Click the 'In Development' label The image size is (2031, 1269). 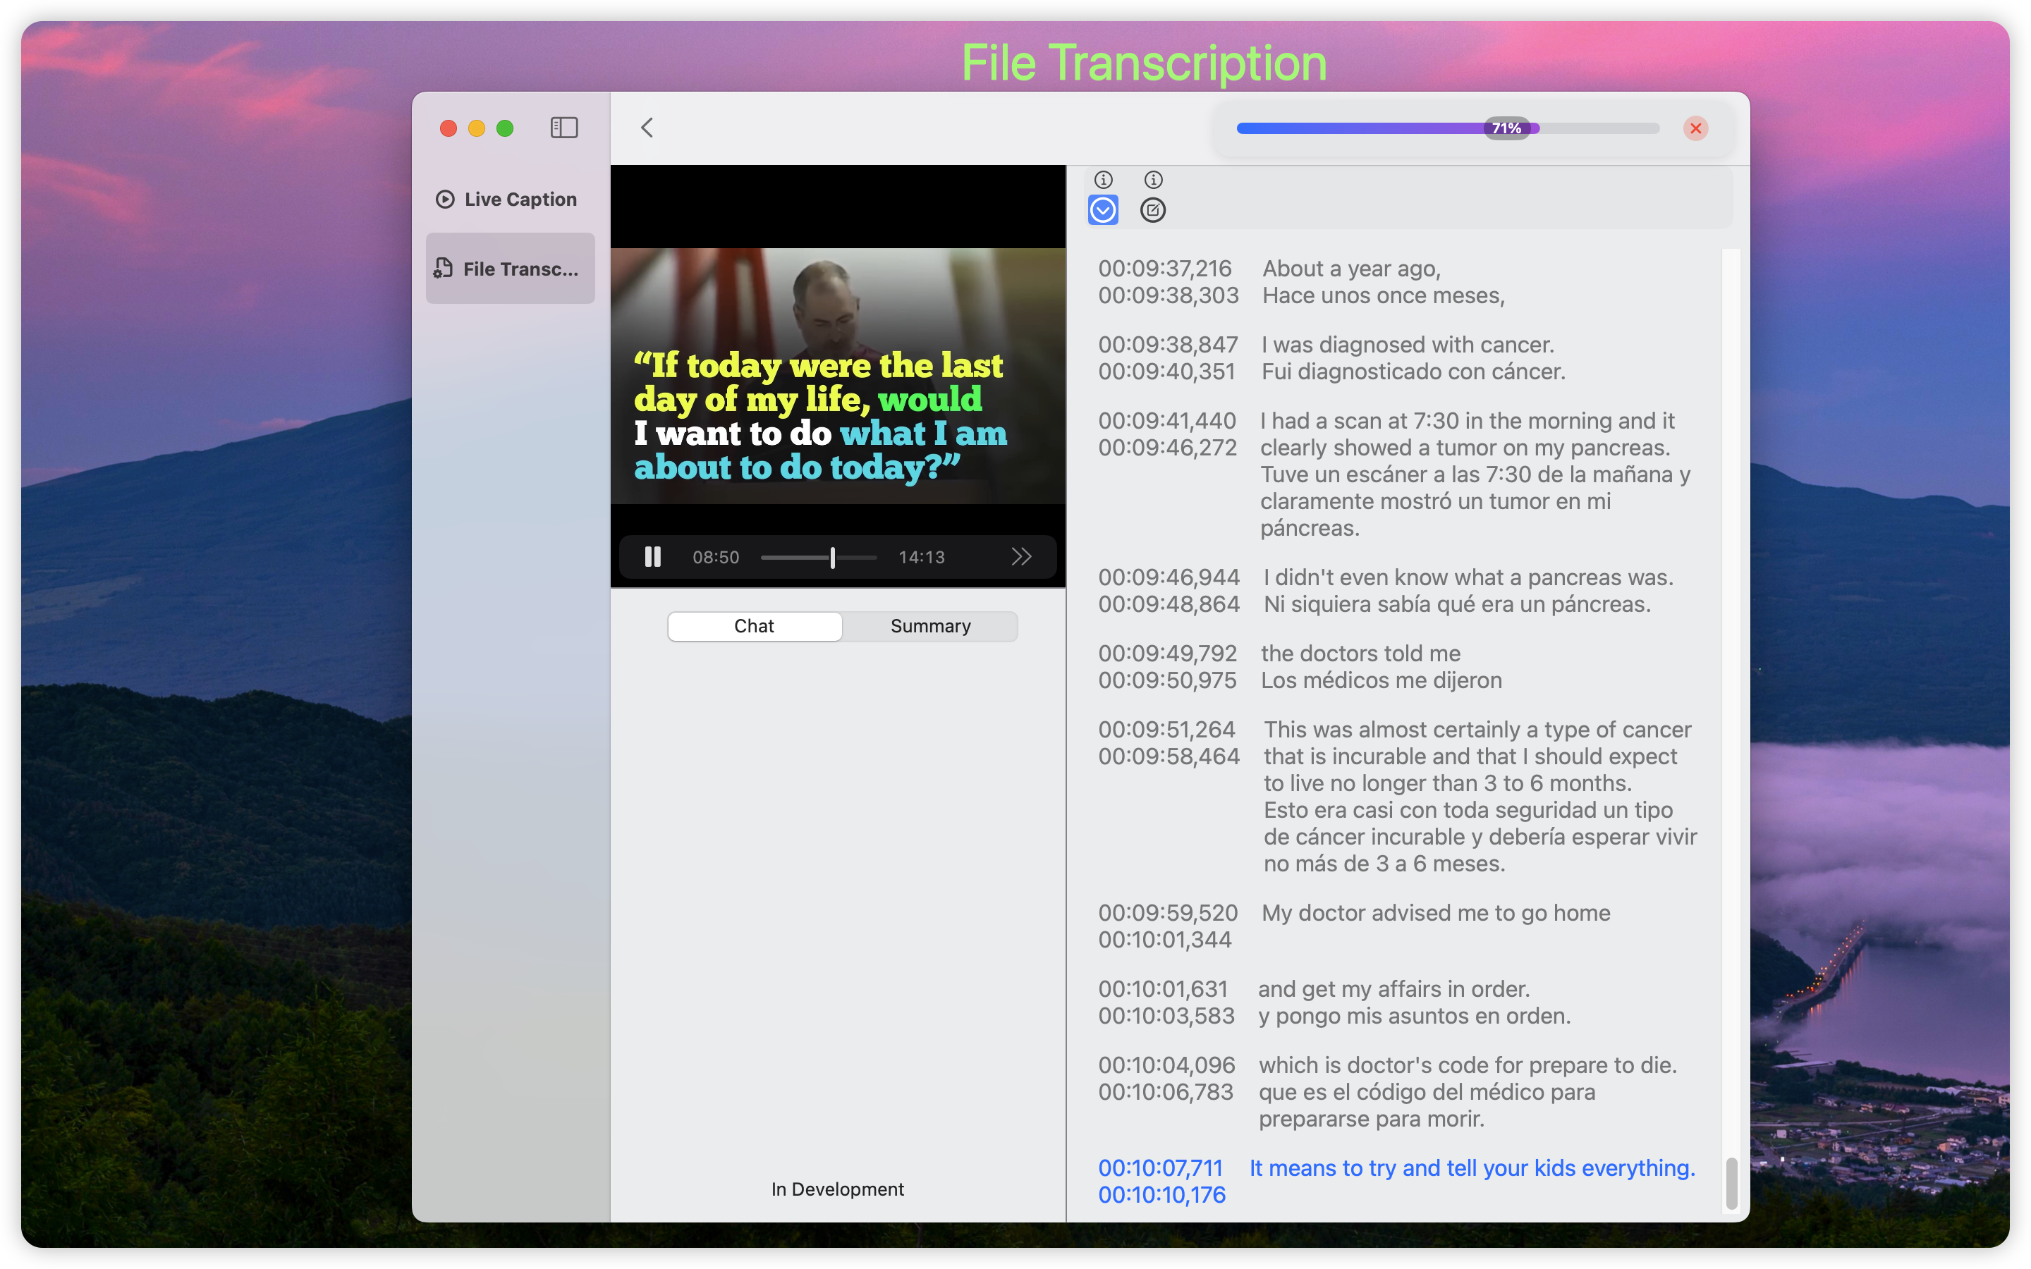point(838,1189)
